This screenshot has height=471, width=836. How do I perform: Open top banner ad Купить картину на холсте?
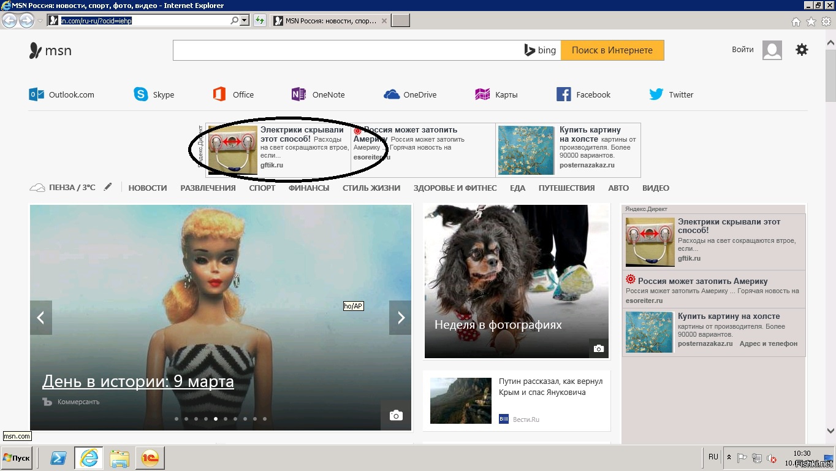pos(590,134)
